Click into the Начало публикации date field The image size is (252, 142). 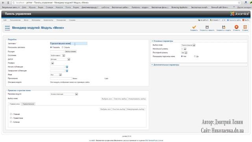coord(57,67)
